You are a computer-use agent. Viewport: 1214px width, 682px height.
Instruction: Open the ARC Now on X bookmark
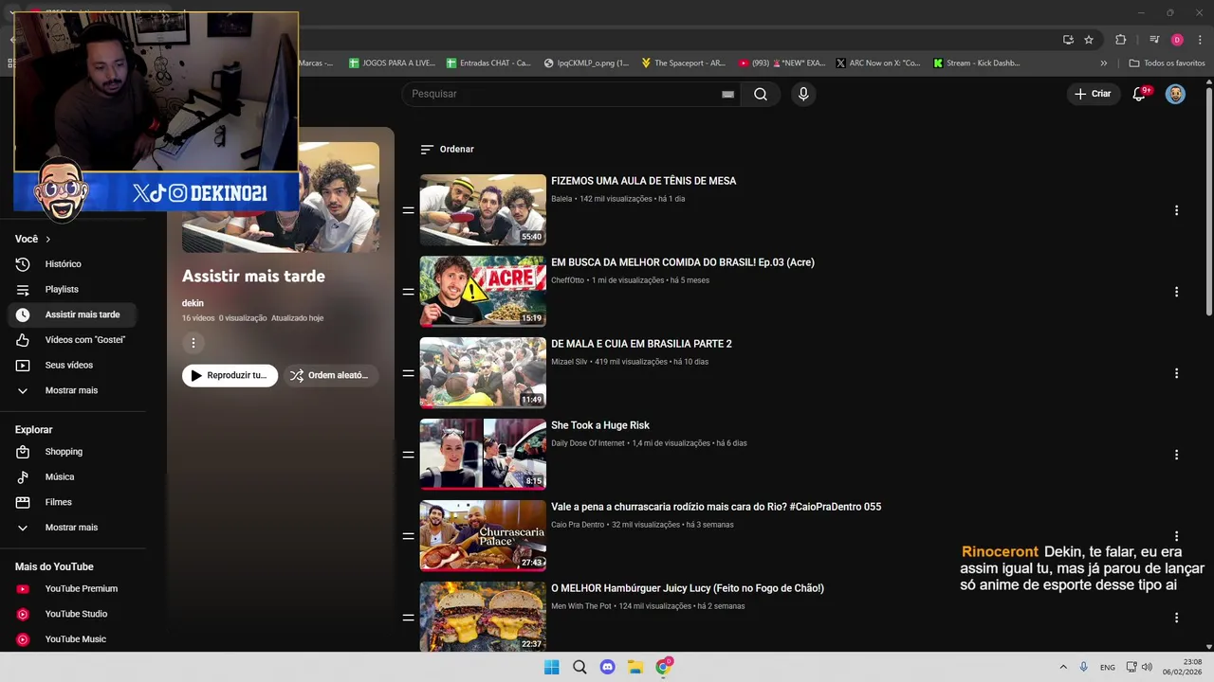click(x=877, y=63)
